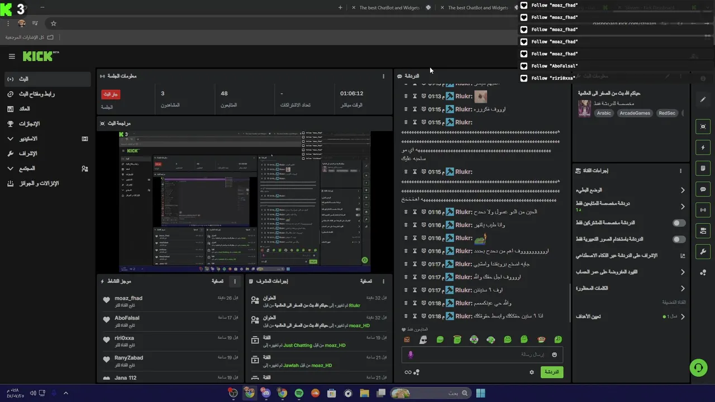Click the activity feed filter تصفية

217,281
